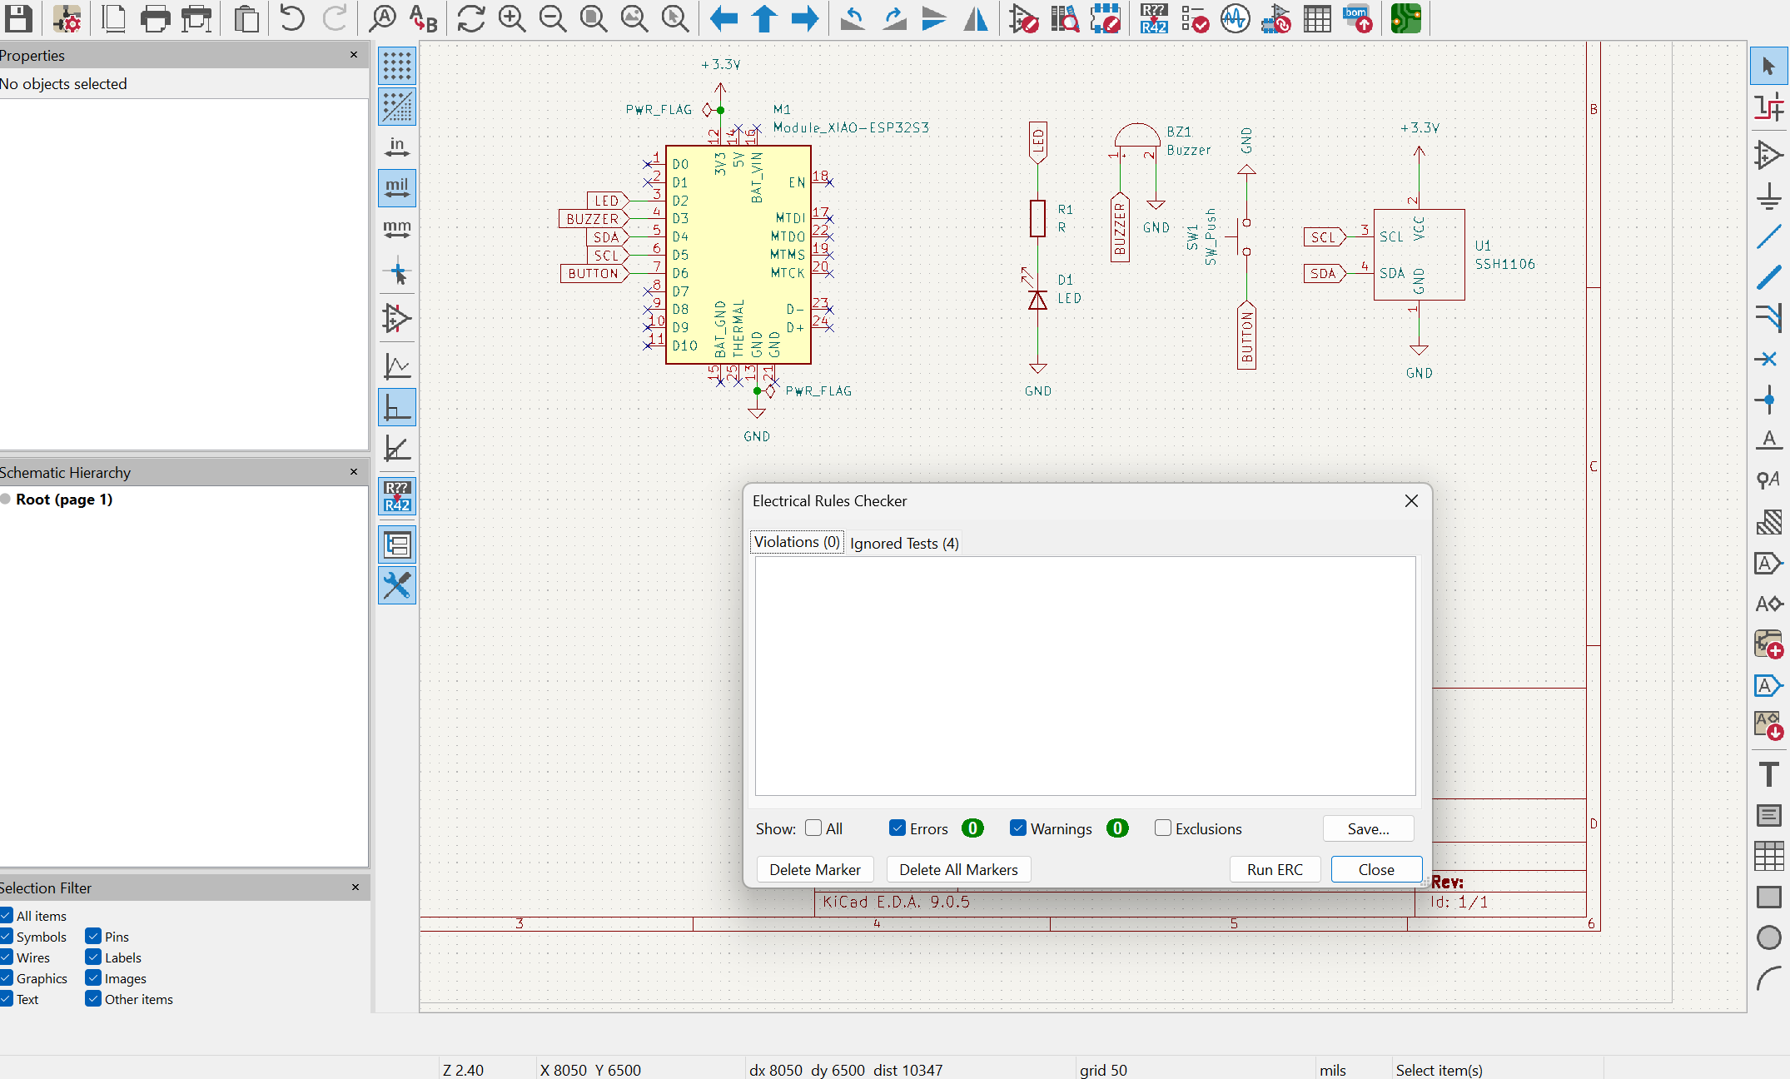Select the Place Symbol op-amp tool
The height and width of the screenshot is (1079, 1790).
[x=1768, y=155]
